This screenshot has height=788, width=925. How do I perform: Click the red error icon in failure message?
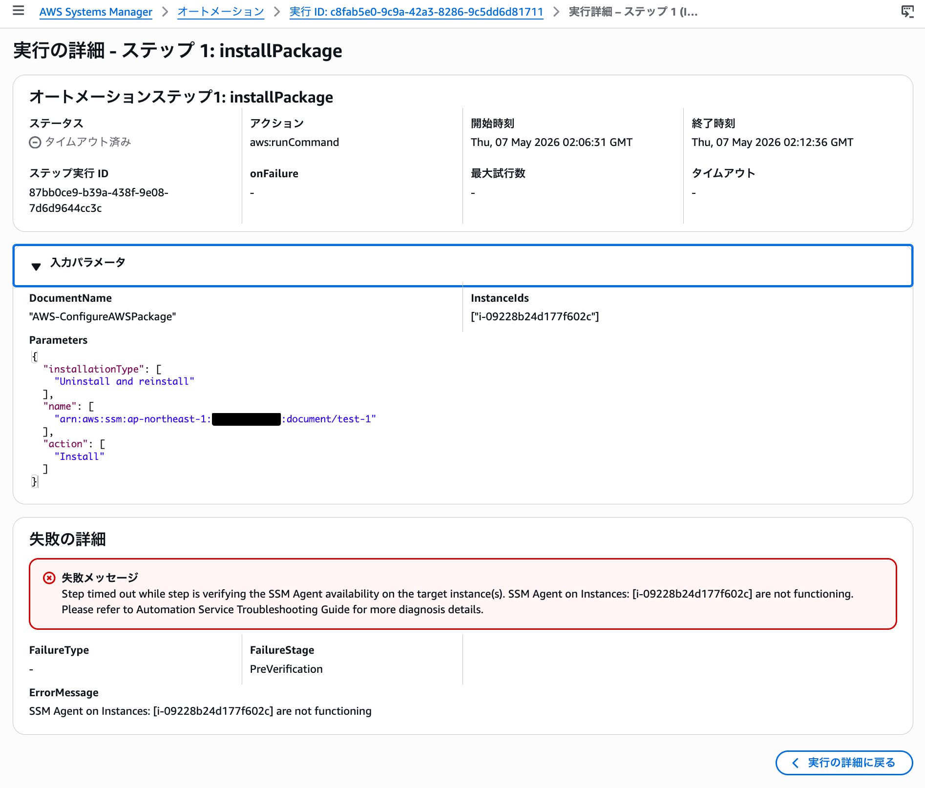coord(49,578)
